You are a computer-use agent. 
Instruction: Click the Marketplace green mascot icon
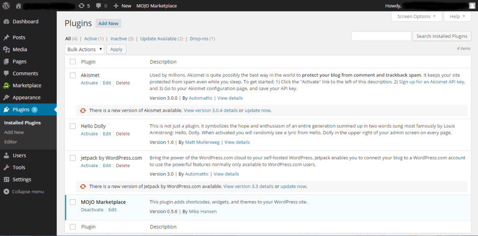(x=6, y=86)
